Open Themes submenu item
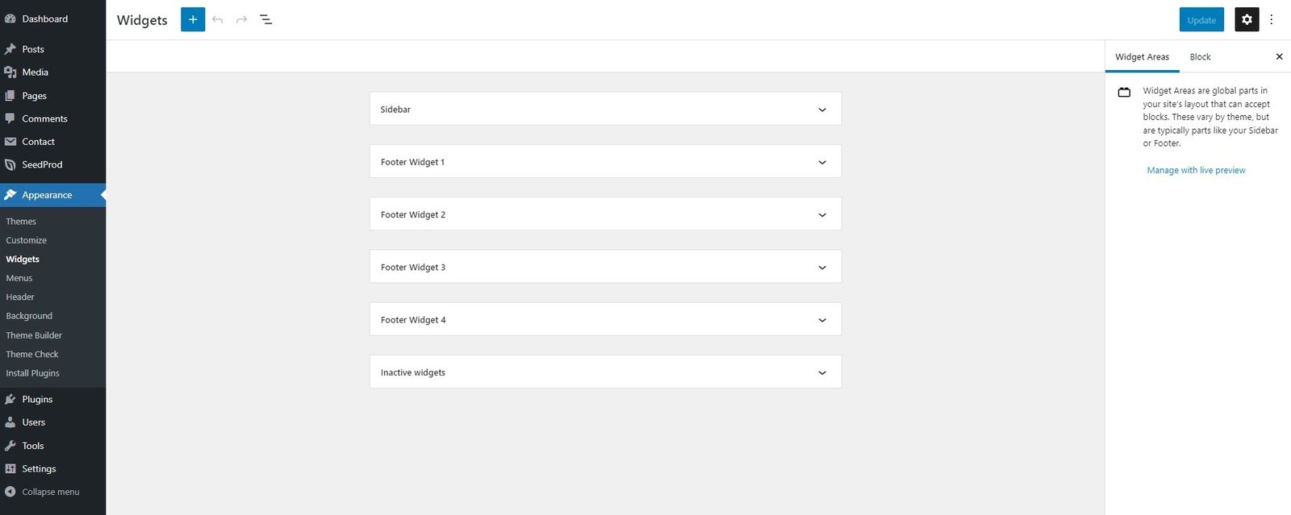Viewport: 1291px width, 515px height. pyautogui.click(x=21, y=222)
